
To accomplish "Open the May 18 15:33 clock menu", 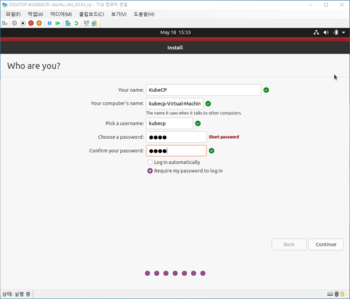I will tap(176, 33).
